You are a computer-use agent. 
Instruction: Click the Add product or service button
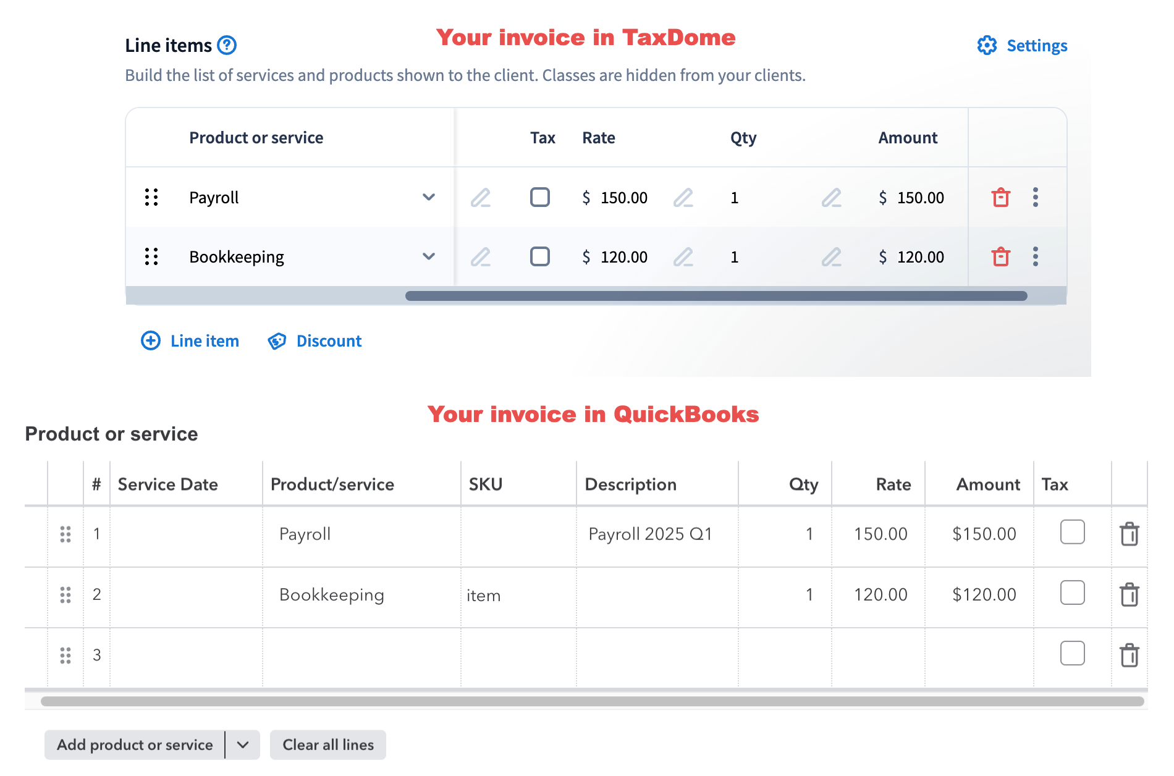click(x=135, y=744)
